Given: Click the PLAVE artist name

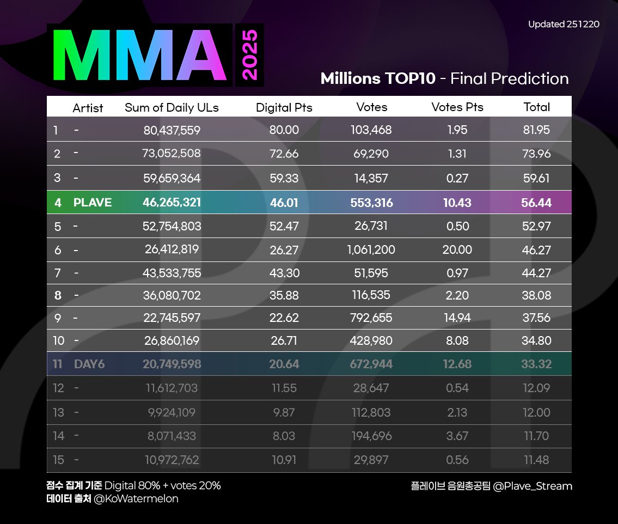Looking at the screenshot, I should (93, 203).
